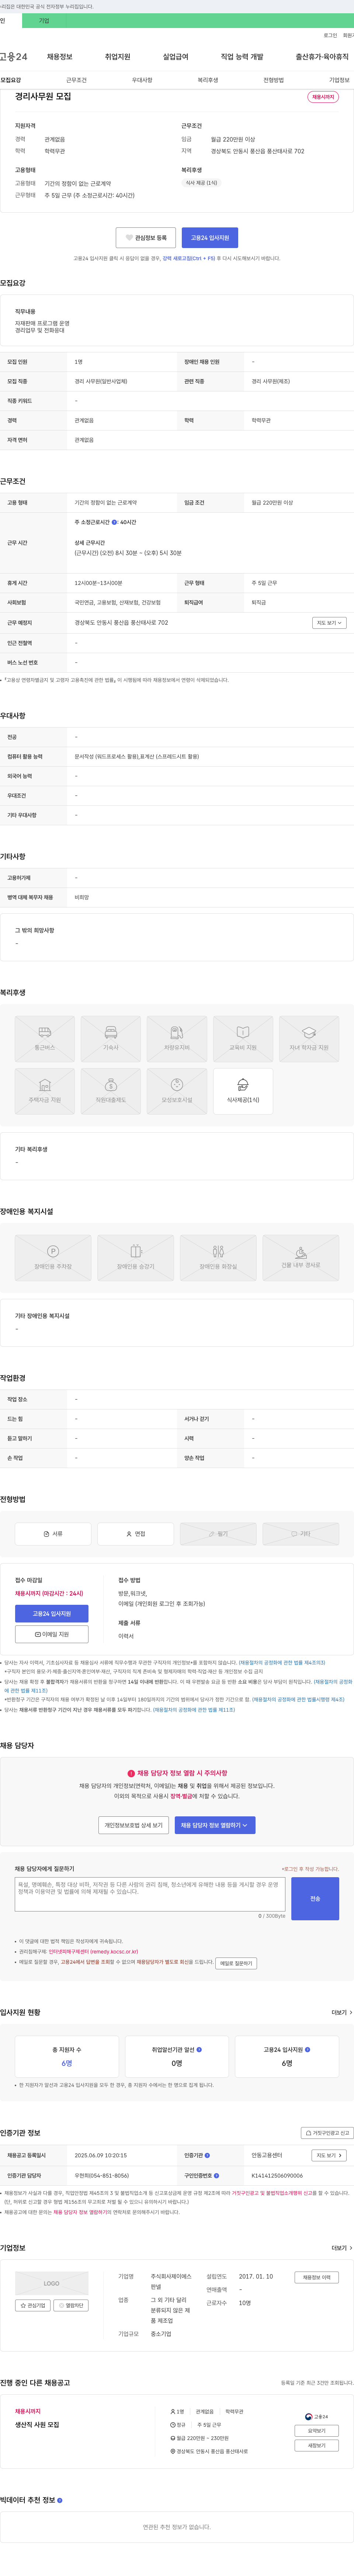The height and width of the screenshot is (2576, 354).
Task: Open the 생산직 사원 모집 job posting
Action: click(x=37, y=2425)
